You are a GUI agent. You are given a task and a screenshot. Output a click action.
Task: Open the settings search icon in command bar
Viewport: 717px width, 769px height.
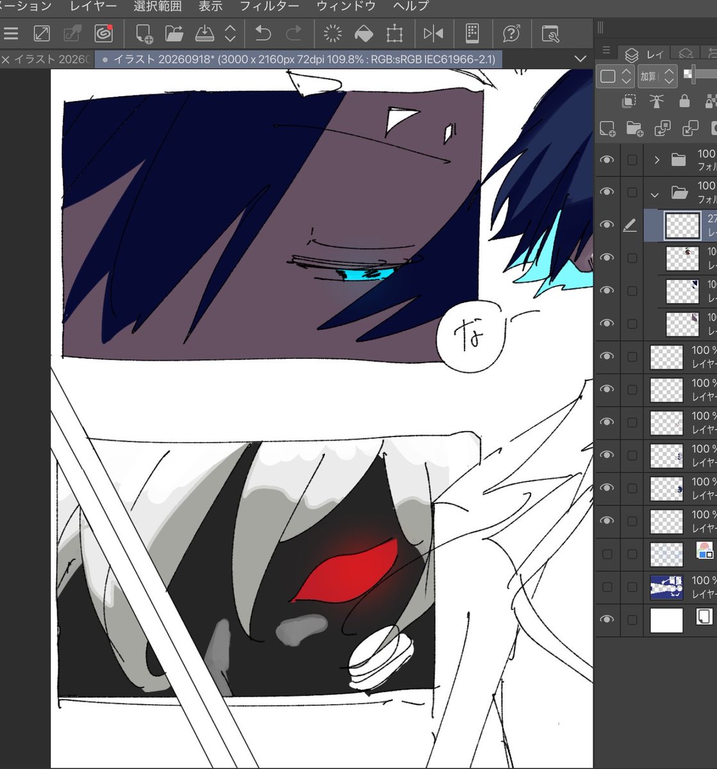[550, 33]
